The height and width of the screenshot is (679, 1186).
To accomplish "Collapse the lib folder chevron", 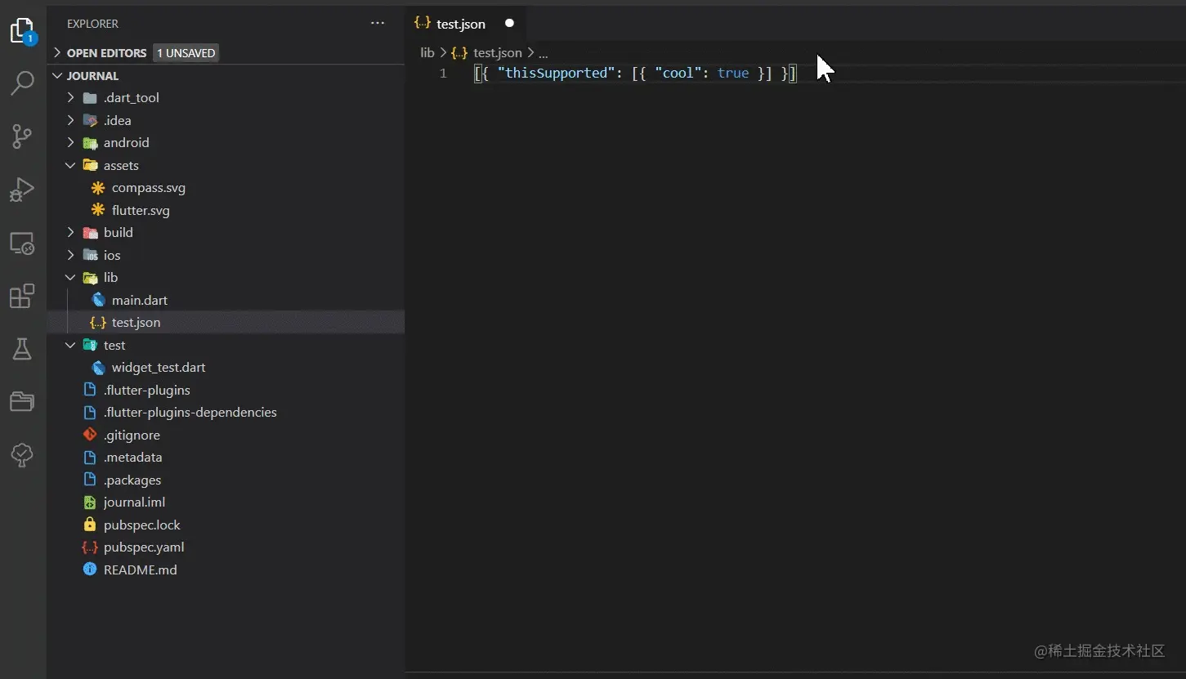I will pyautogui.click(x=70, y=278).
